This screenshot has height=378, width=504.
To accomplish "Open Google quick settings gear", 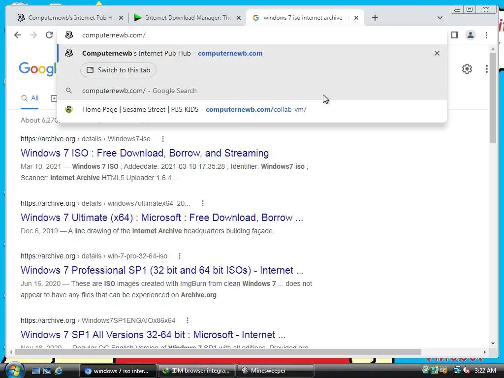I will (x=467, y=69).
